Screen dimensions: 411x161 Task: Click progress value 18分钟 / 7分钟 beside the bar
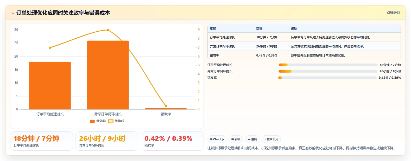(390, 65)
